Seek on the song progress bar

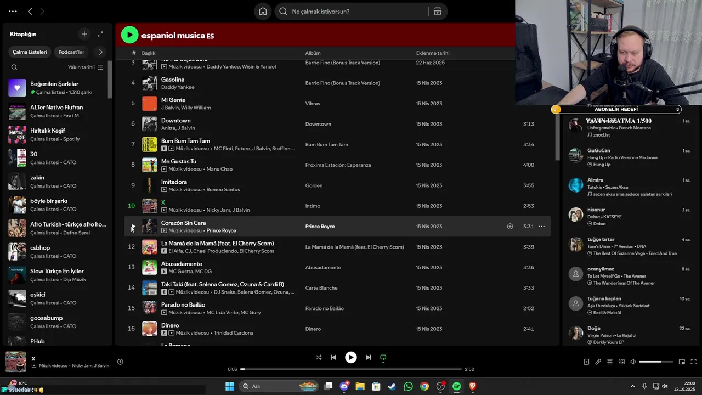click(x=351, y=369)
